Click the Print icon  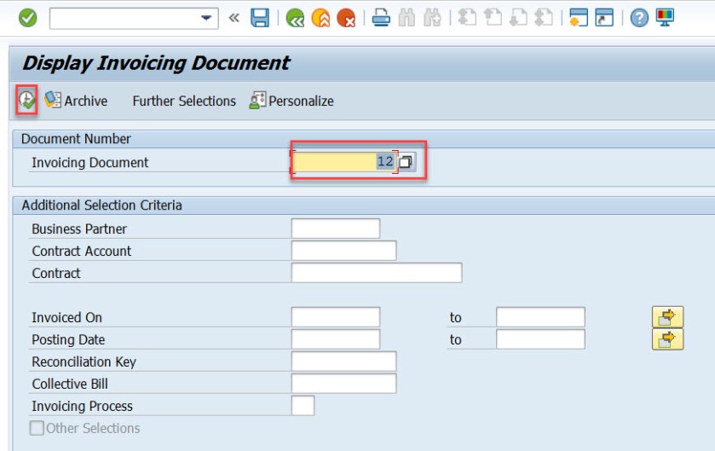[x=381, y=18]
